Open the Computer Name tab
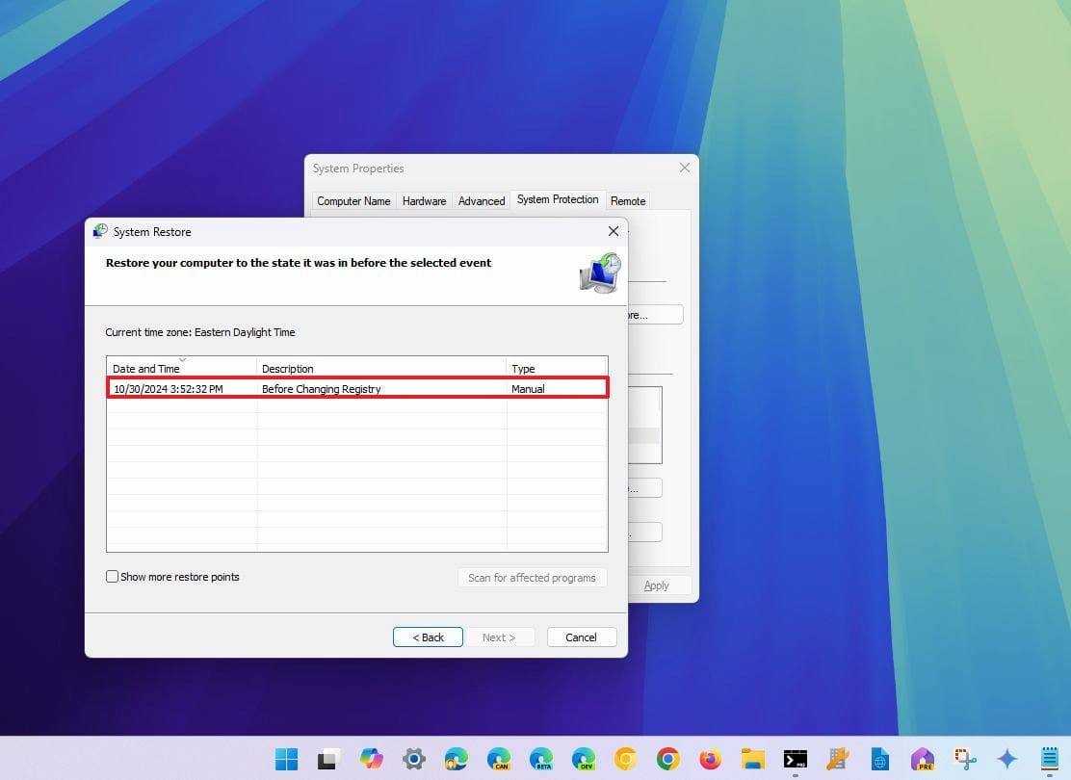 pos(353,200)
